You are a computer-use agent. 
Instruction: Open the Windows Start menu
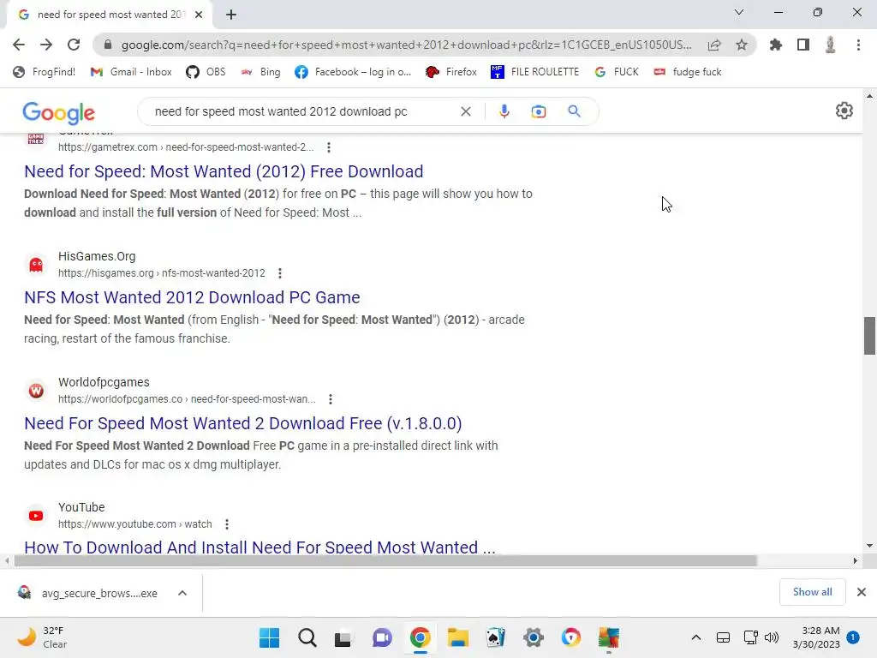[269, 637]
